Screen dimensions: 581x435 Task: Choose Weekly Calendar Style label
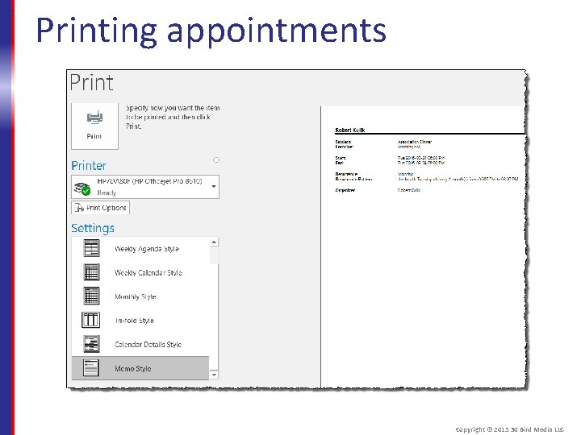(148, 273)
